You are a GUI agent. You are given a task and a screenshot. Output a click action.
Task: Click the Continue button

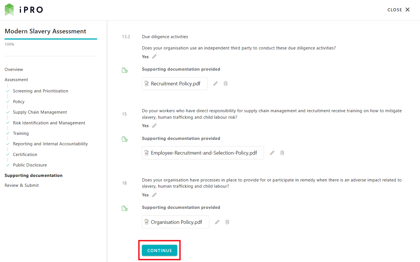pyautogui.click(x=159, y=250)
